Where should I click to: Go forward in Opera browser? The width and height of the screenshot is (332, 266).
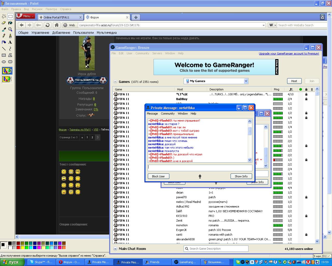click(x=29, y=25)
